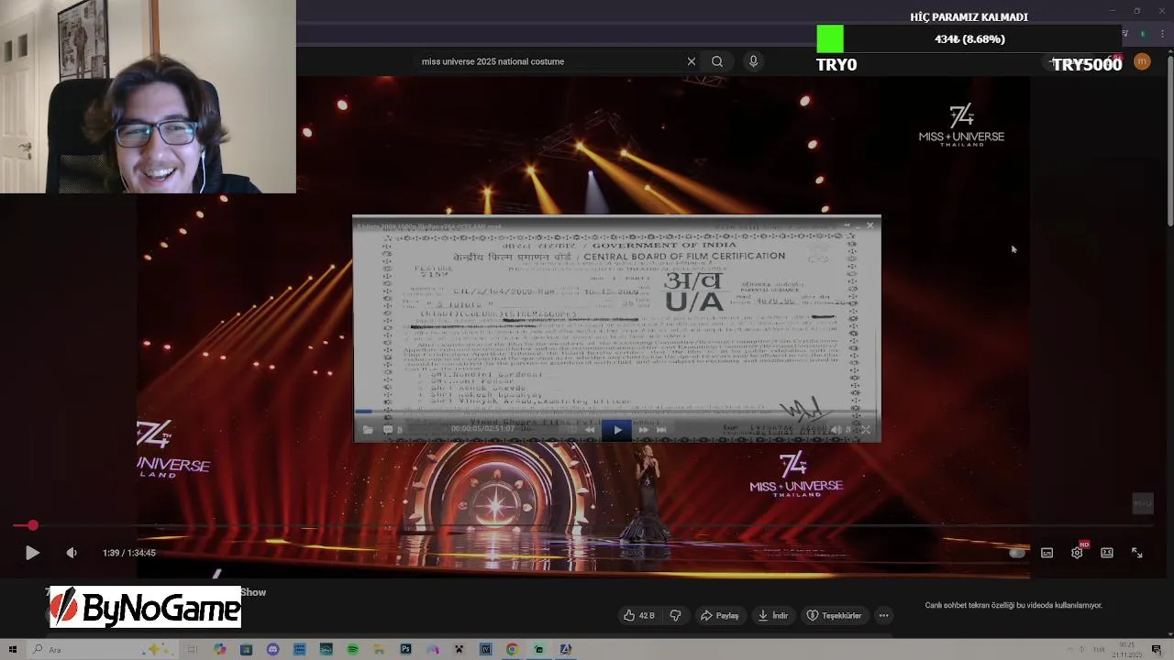Submit search with magnifier button

click(717, 61)
